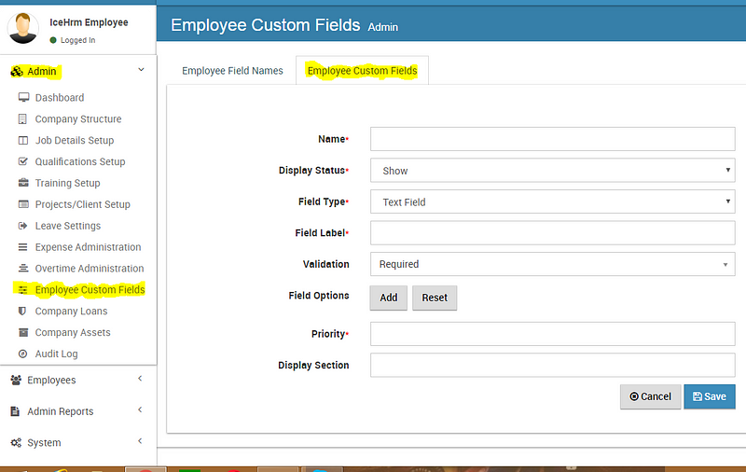Go to Company Assets
The image size is (746, 472).
click(73, 332)
